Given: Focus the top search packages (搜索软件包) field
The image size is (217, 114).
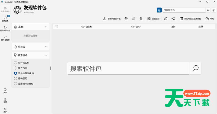Looking at the screenshot, I should 184,10.
